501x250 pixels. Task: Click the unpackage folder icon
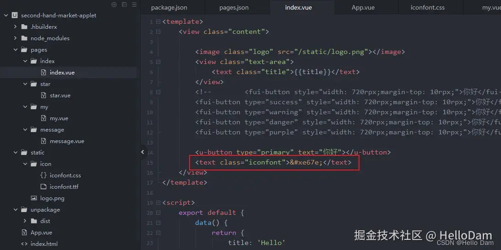pyautogui.click(x=24, y=209)
